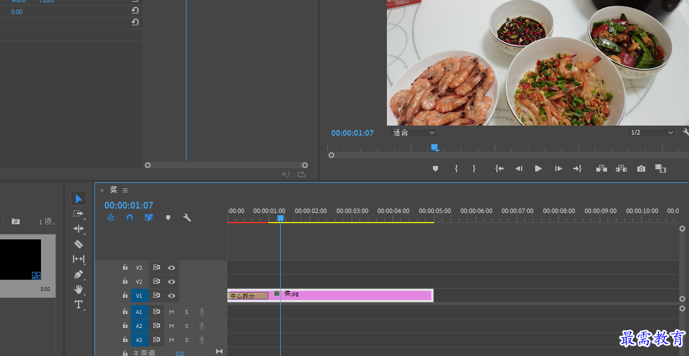Viewport: 689px width, 356px height.
Task: Play the sequence in Program monitor
Action: pyautogui.click(x=539, y=168)
